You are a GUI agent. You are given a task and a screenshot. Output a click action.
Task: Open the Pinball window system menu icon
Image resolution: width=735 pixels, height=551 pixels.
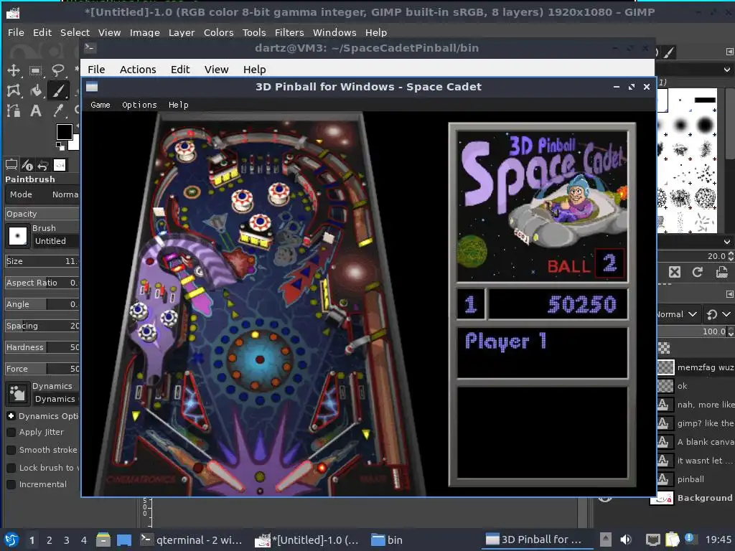pyautogui.click(x=92, y=87)
